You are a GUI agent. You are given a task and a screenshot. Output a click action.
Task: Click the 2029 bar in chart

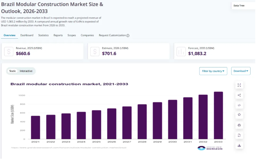pyautogui.click(x=157, y=121)
